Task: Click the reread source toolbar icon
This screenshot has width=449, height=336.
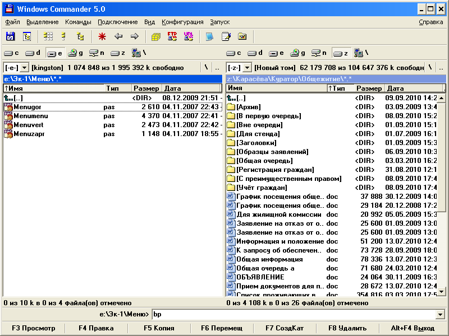Action: click(x=10, y=36)
